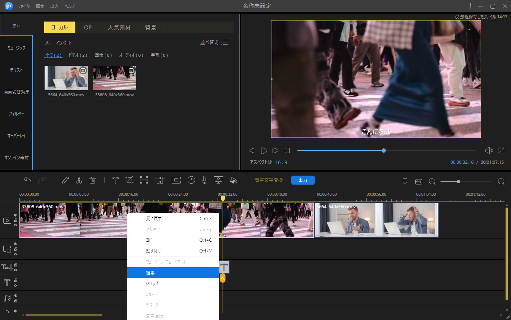Select the 33808_640x360.mov media thumbnail
This screenshot has height=320, width=511.
pos(115,78)
